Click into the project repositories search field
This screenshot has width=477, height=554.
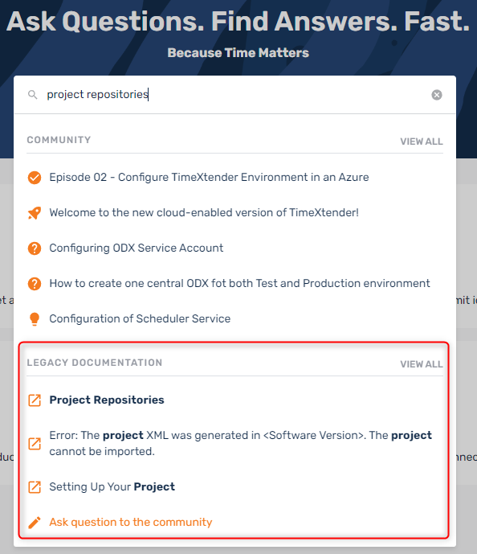click(234, 95)
